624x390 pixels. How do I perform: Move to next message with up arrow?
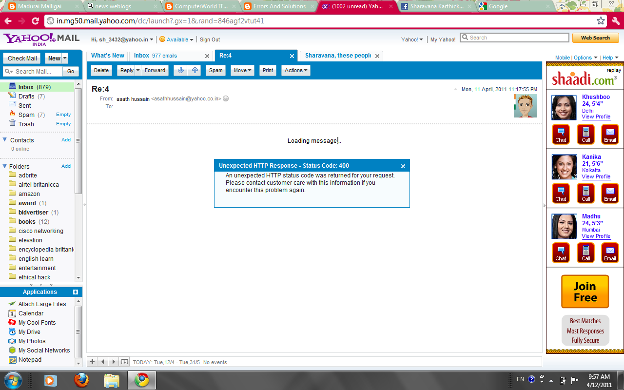click(195, 70)
